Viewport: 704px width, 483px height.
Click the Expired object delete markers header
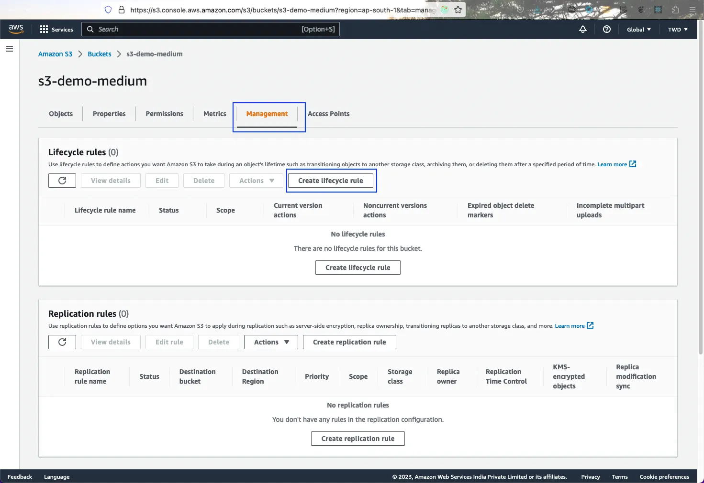(x=501, y=210)
